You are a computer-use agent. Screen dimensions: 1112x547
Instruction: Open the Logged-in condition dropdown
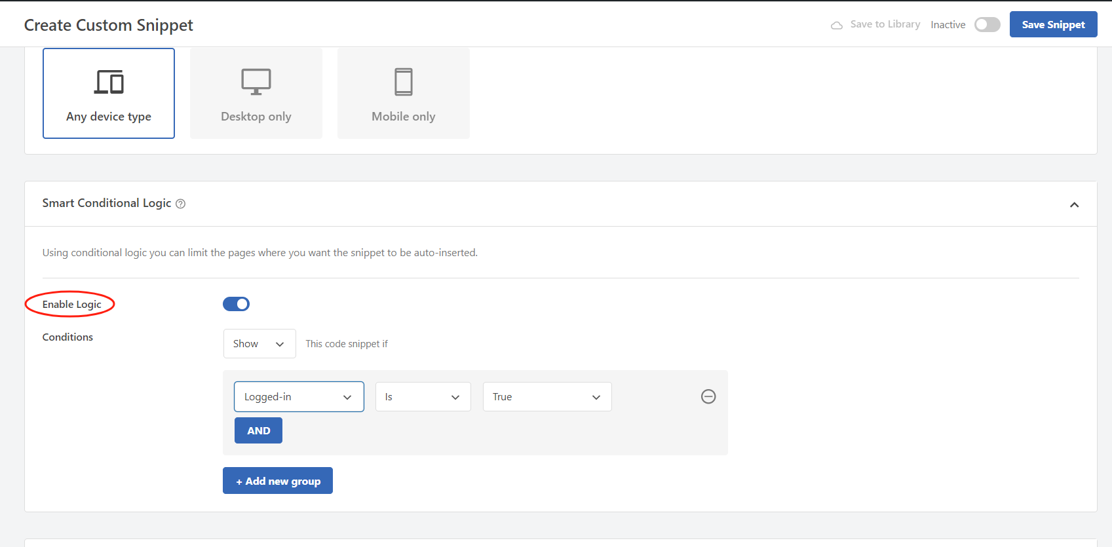299,397
